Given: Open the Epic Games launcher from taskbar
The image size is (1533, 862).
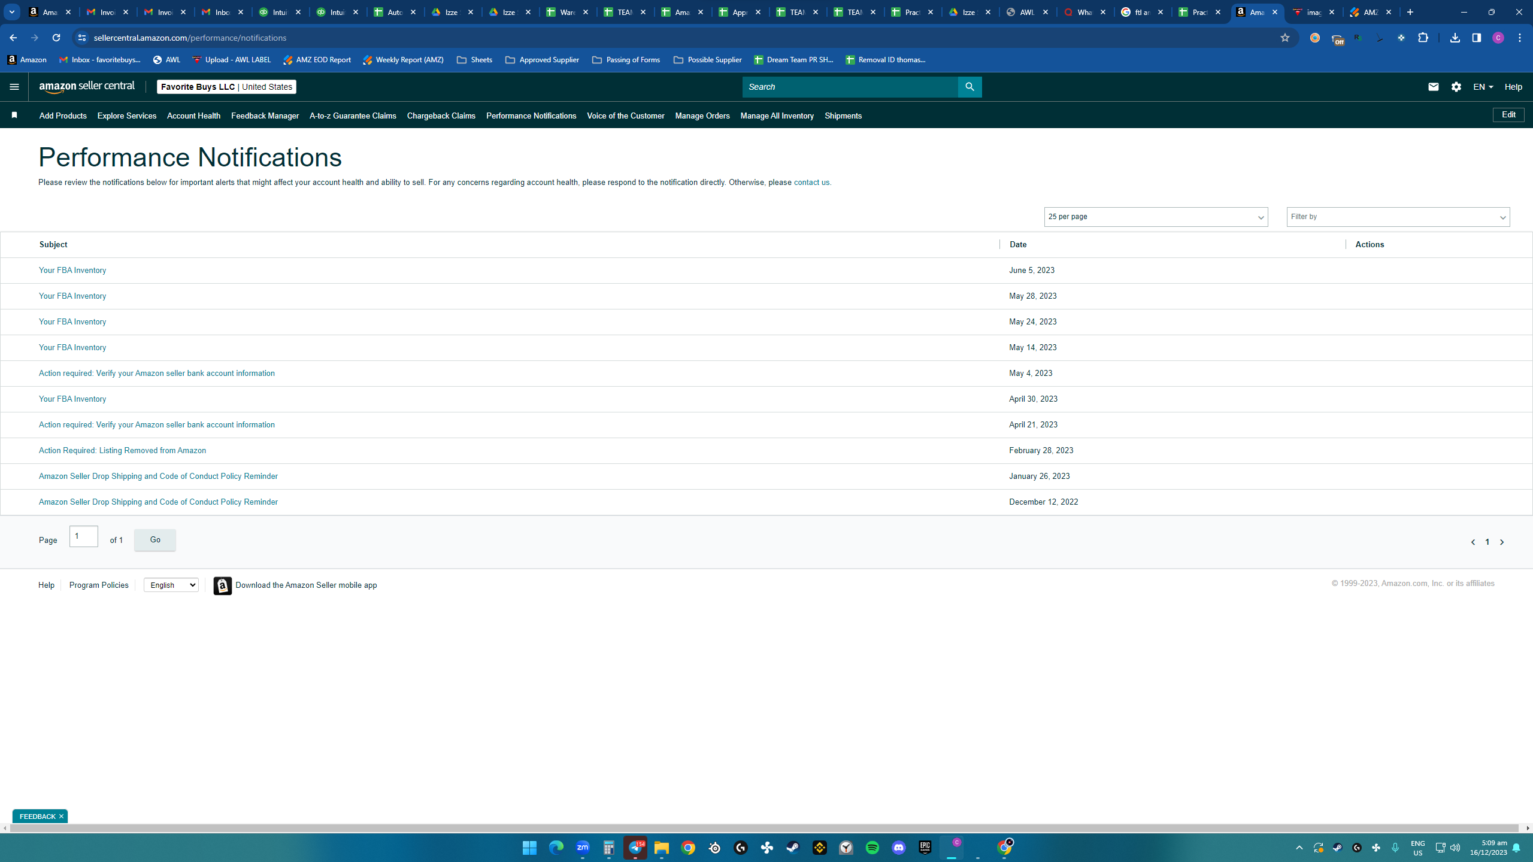Looking at the screenshot, I should [925, 848].
